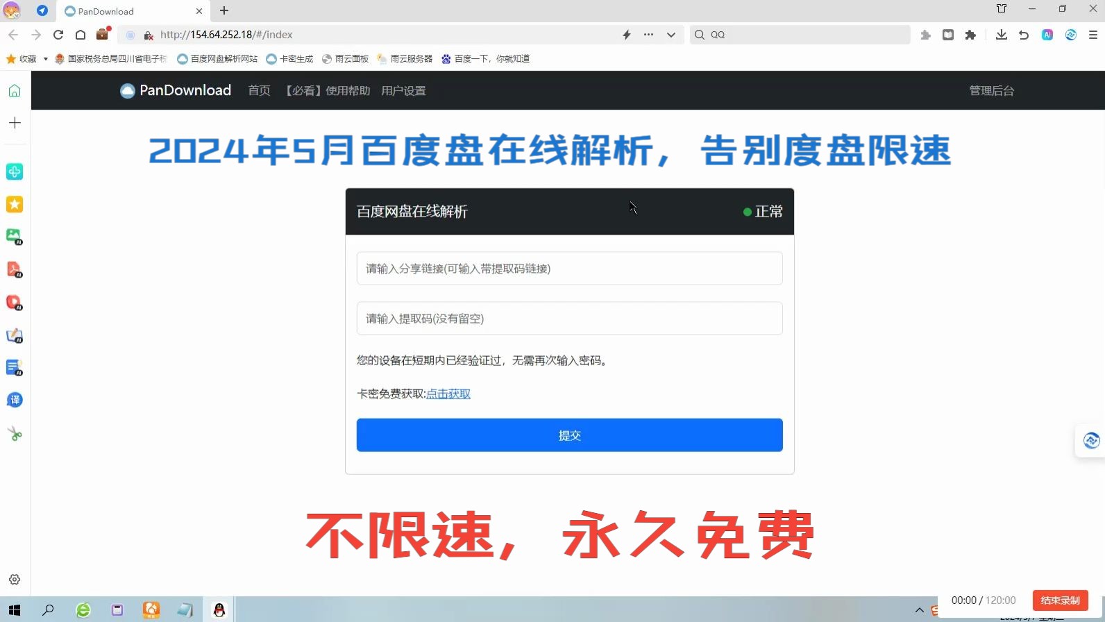
Task: Open the downloads icon in toolbar
Action: [x=1001, y=35]
